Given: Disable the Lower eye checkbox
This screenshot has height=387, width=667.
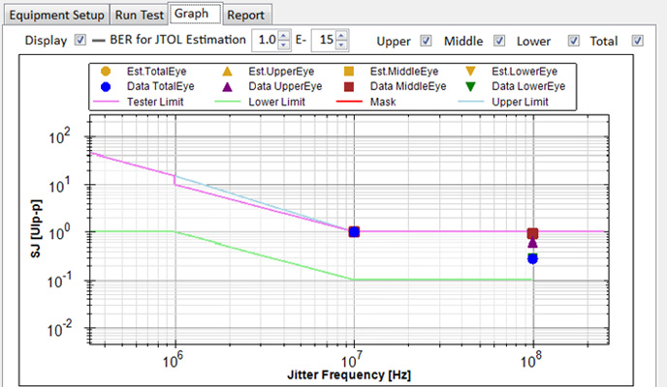Looking at the screenshot, I should pos(573,41).
